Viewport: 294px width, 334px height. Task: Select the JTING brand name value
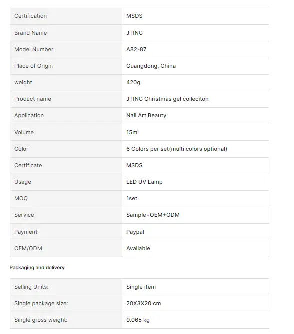pyautogui.click(x=134, y=33)
